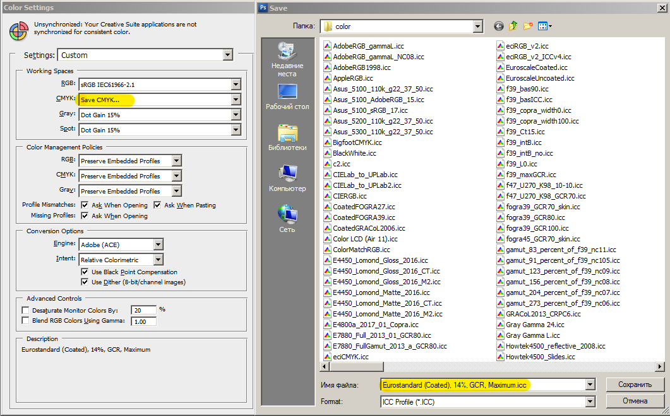This screenshot has width=670, height=416.
Task: Select the eciRGB_v2.icc file icon
Action: [500, 46]
